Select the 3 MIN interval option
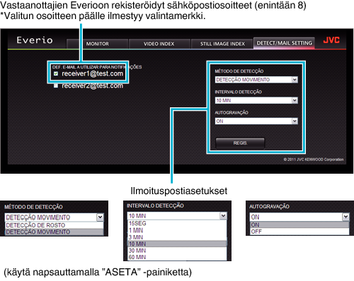Image resolution: width=354 pixels, height=281 pixels. coord(177,237)
